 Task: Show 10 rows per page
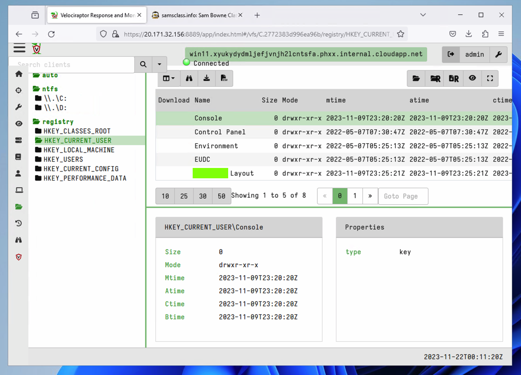point(165,196)
